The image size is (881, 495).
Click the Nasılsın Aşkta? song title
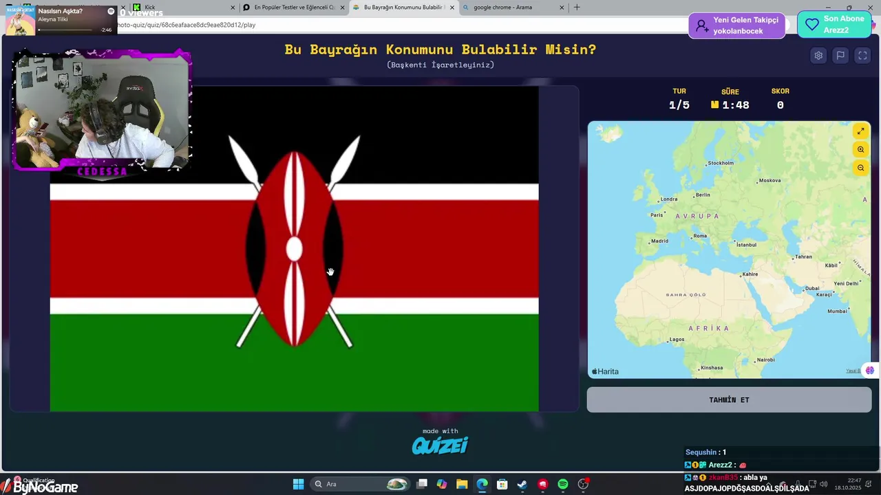[61, 11]
